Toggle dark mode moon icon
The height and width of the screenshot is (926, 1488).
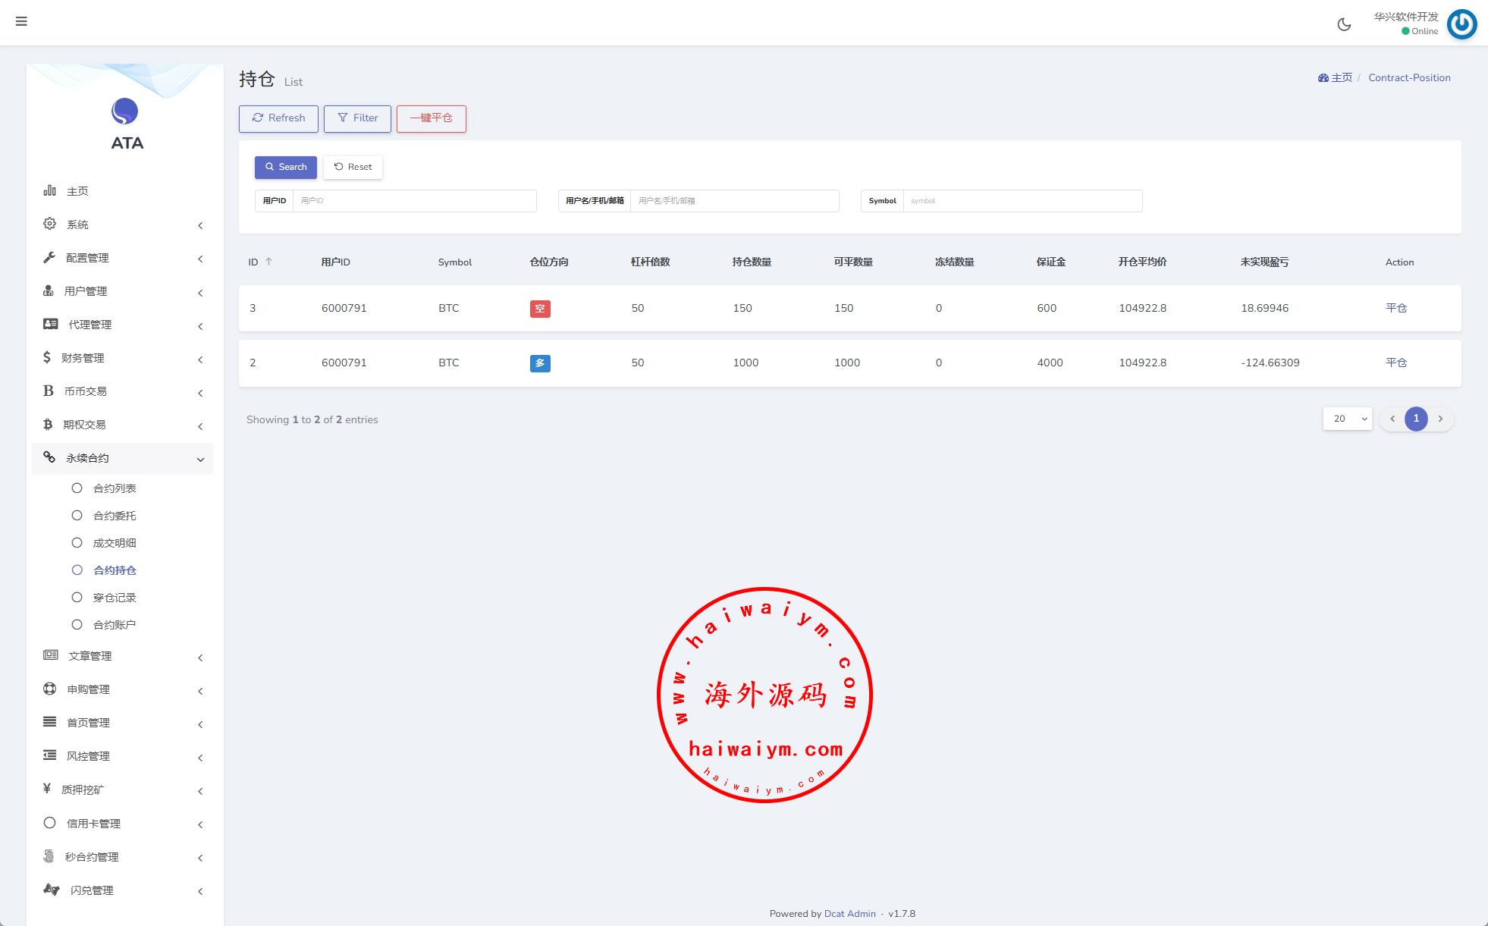(1344, 24)
